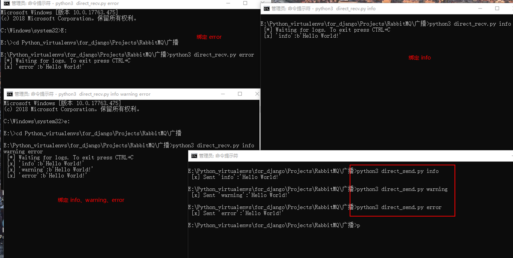Click "[x] 'info':b'Hello World!'" in top-right info window
Screen dimensions: 513x258
(x=303, y=36)
